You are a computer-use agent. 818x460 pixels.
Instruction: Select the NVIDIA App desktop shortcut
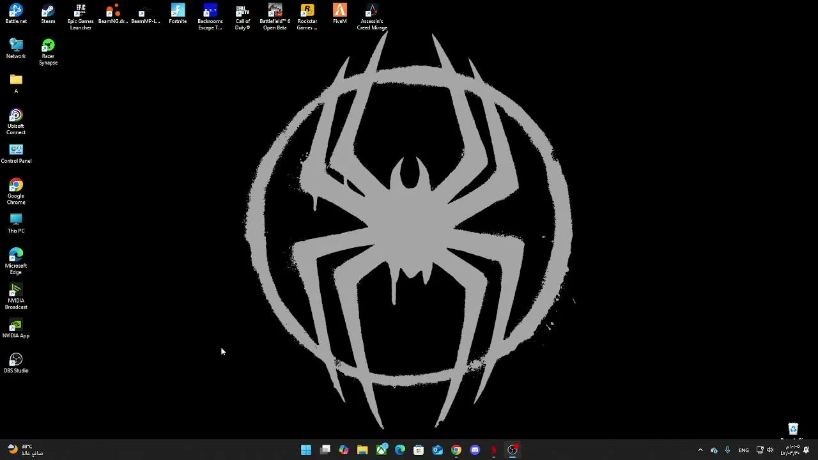click(16, 328)
